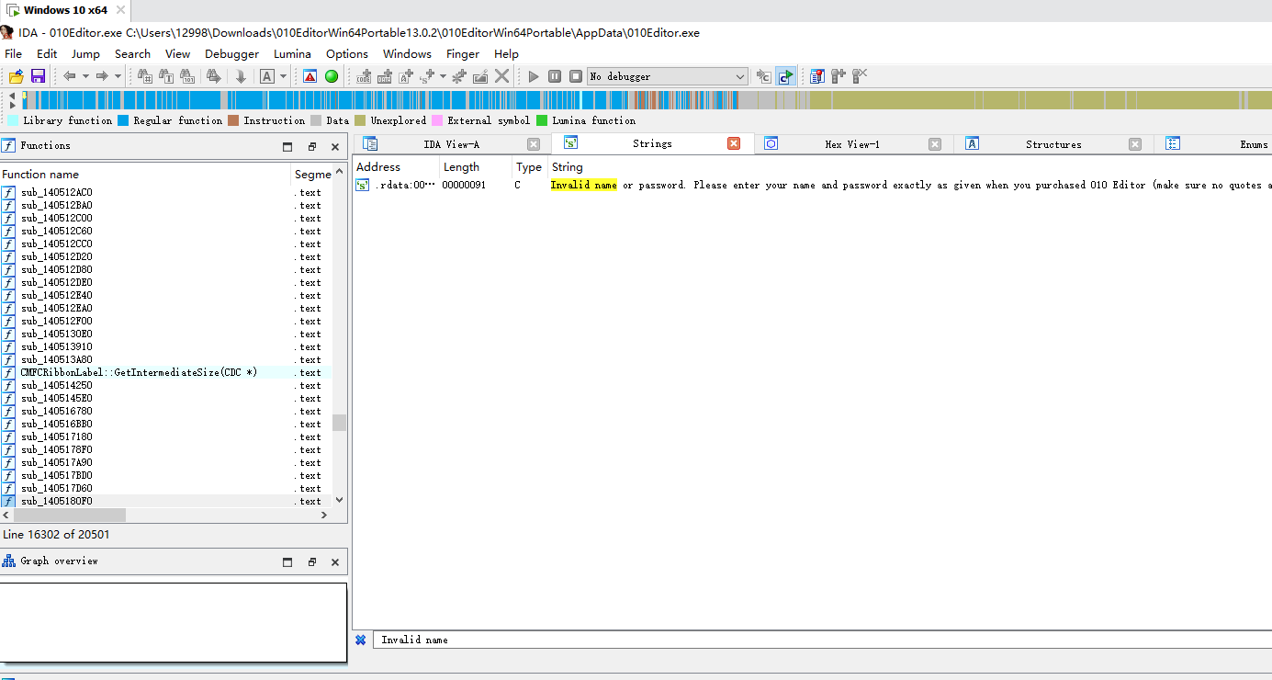
Task: Click the red warning triangle toolbar icon
Action: [310, 76]
